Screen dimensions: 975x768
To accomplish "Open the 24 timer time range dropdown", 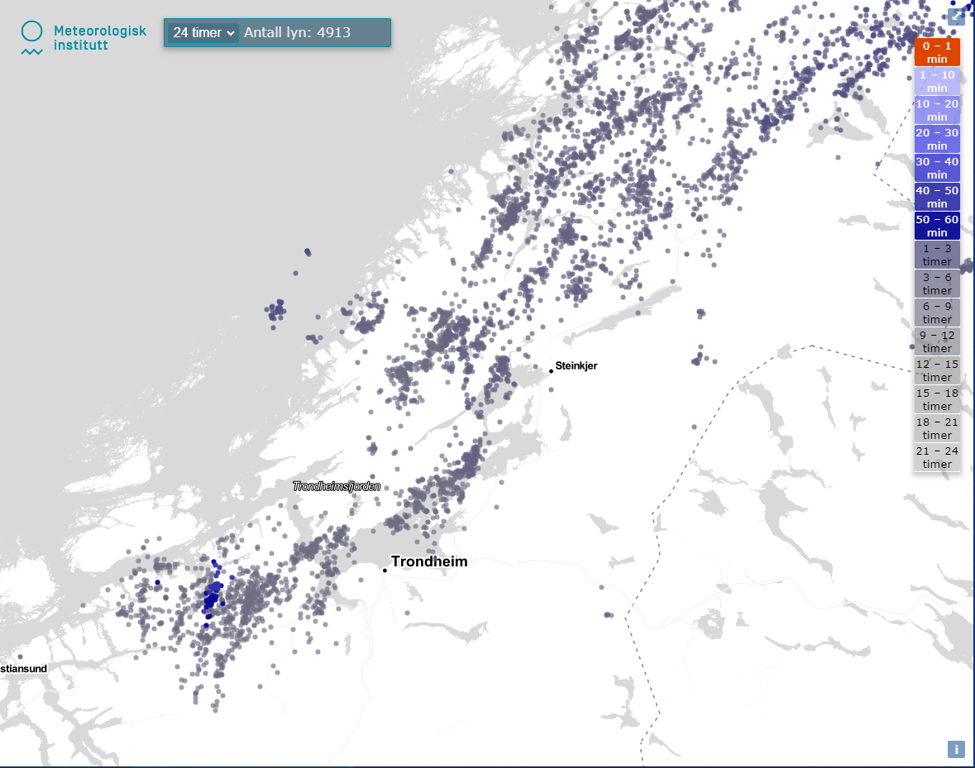I will click(201, 32).
